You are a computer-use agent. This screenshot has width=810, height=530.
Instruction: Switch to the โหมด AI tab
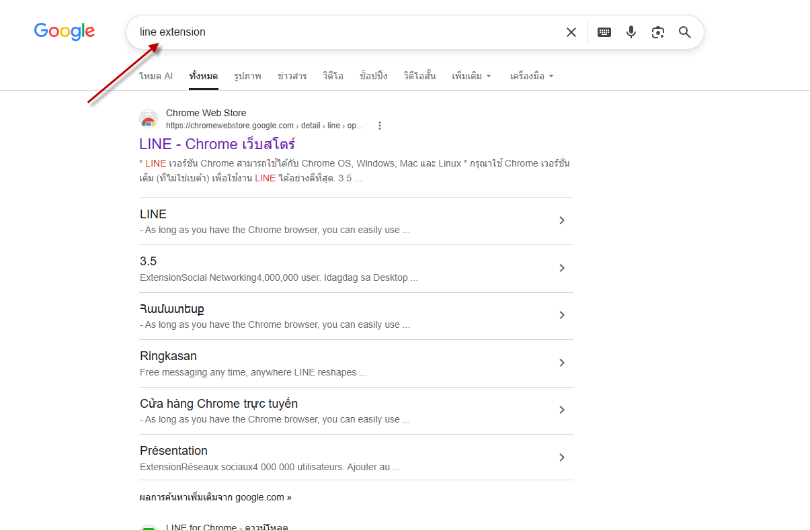(156, 76)
